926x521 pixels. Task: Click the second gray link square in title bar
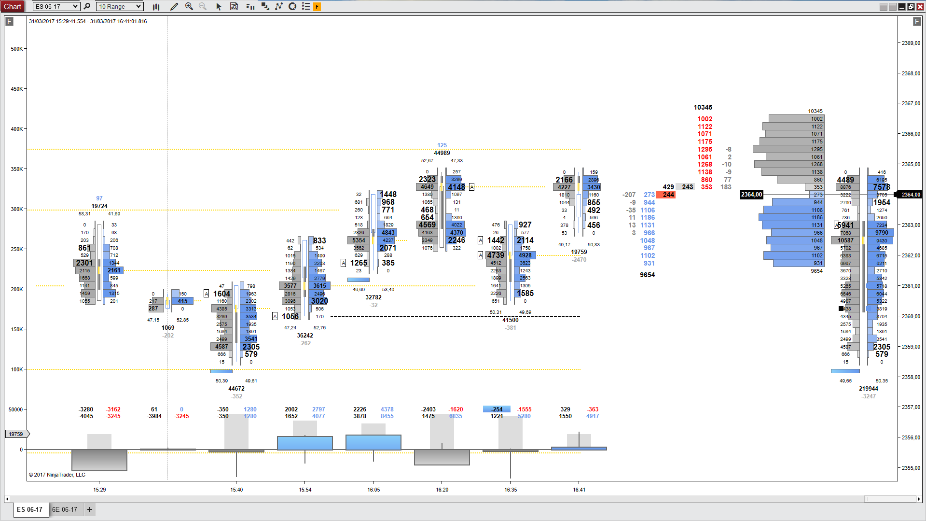pyautogui.click(x=892, y=6)
